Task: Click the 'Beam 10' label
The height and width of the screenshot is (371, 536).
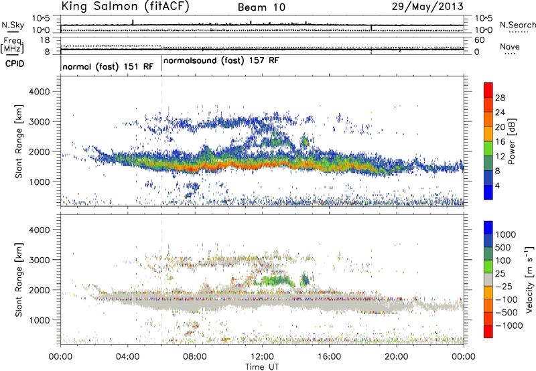Action: [x=261, y=7]
